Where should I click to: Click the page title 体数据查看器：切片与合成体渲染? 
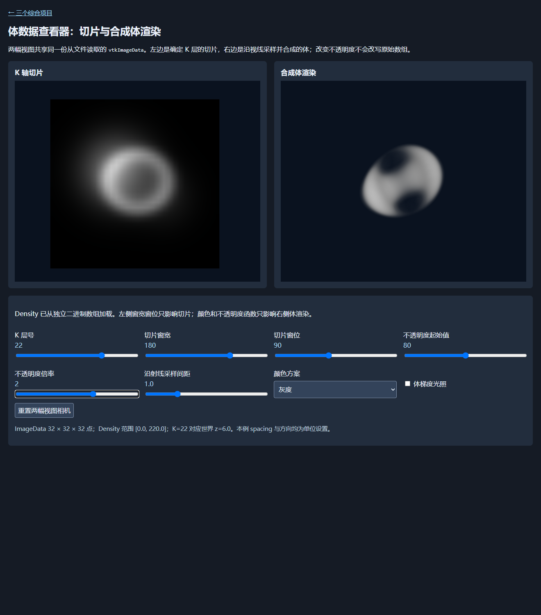coord(84,32)
